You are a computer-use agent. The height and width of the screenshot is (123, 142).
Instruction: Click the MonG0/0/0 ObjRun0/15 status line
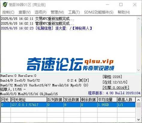click(x=29, y=94)
